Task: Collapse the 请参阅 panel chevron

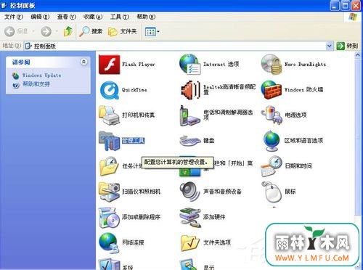Action: pos(83,62)
